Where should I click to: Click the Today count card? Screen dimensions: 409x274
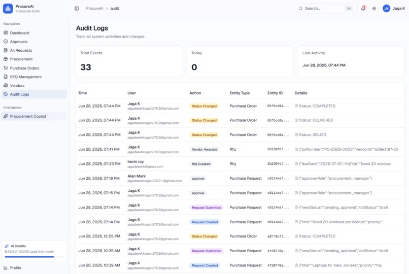point(240,61)
